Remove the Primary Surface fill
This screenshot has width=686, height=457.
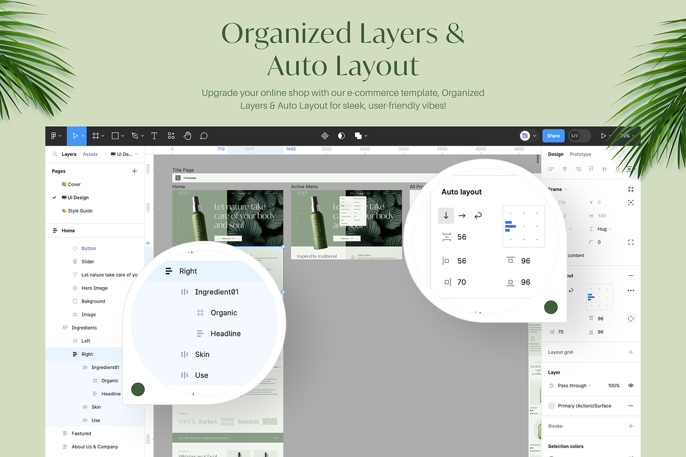pos(631,406)
